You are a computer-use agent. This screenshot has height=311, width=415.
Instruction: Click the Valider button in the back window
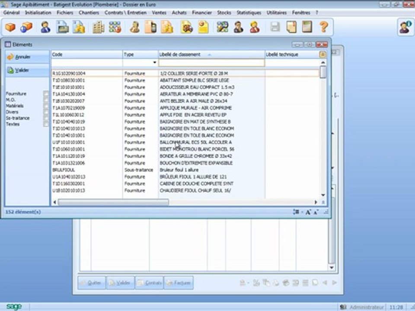point(121,282)
